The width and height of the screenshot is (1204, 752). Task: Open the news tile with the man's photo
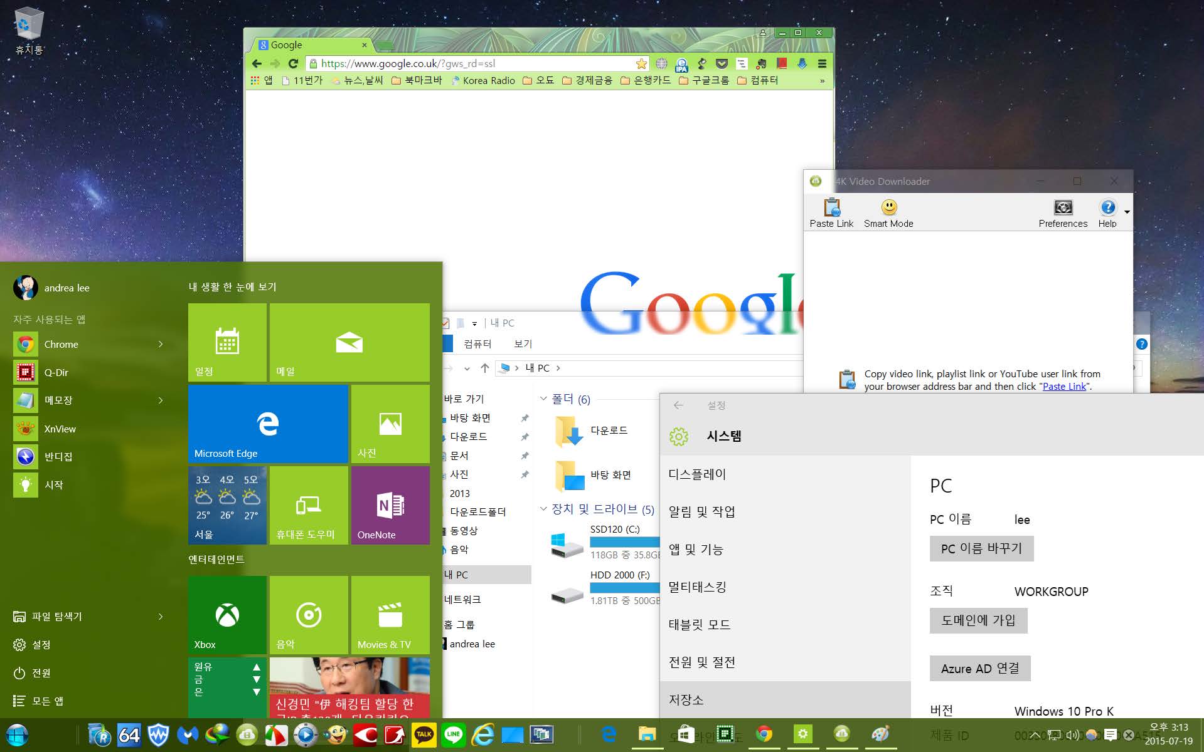[349, 687]
